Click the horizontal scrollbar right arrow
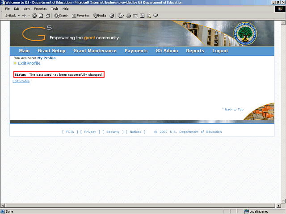286x214 pixels. click(278, 206)
